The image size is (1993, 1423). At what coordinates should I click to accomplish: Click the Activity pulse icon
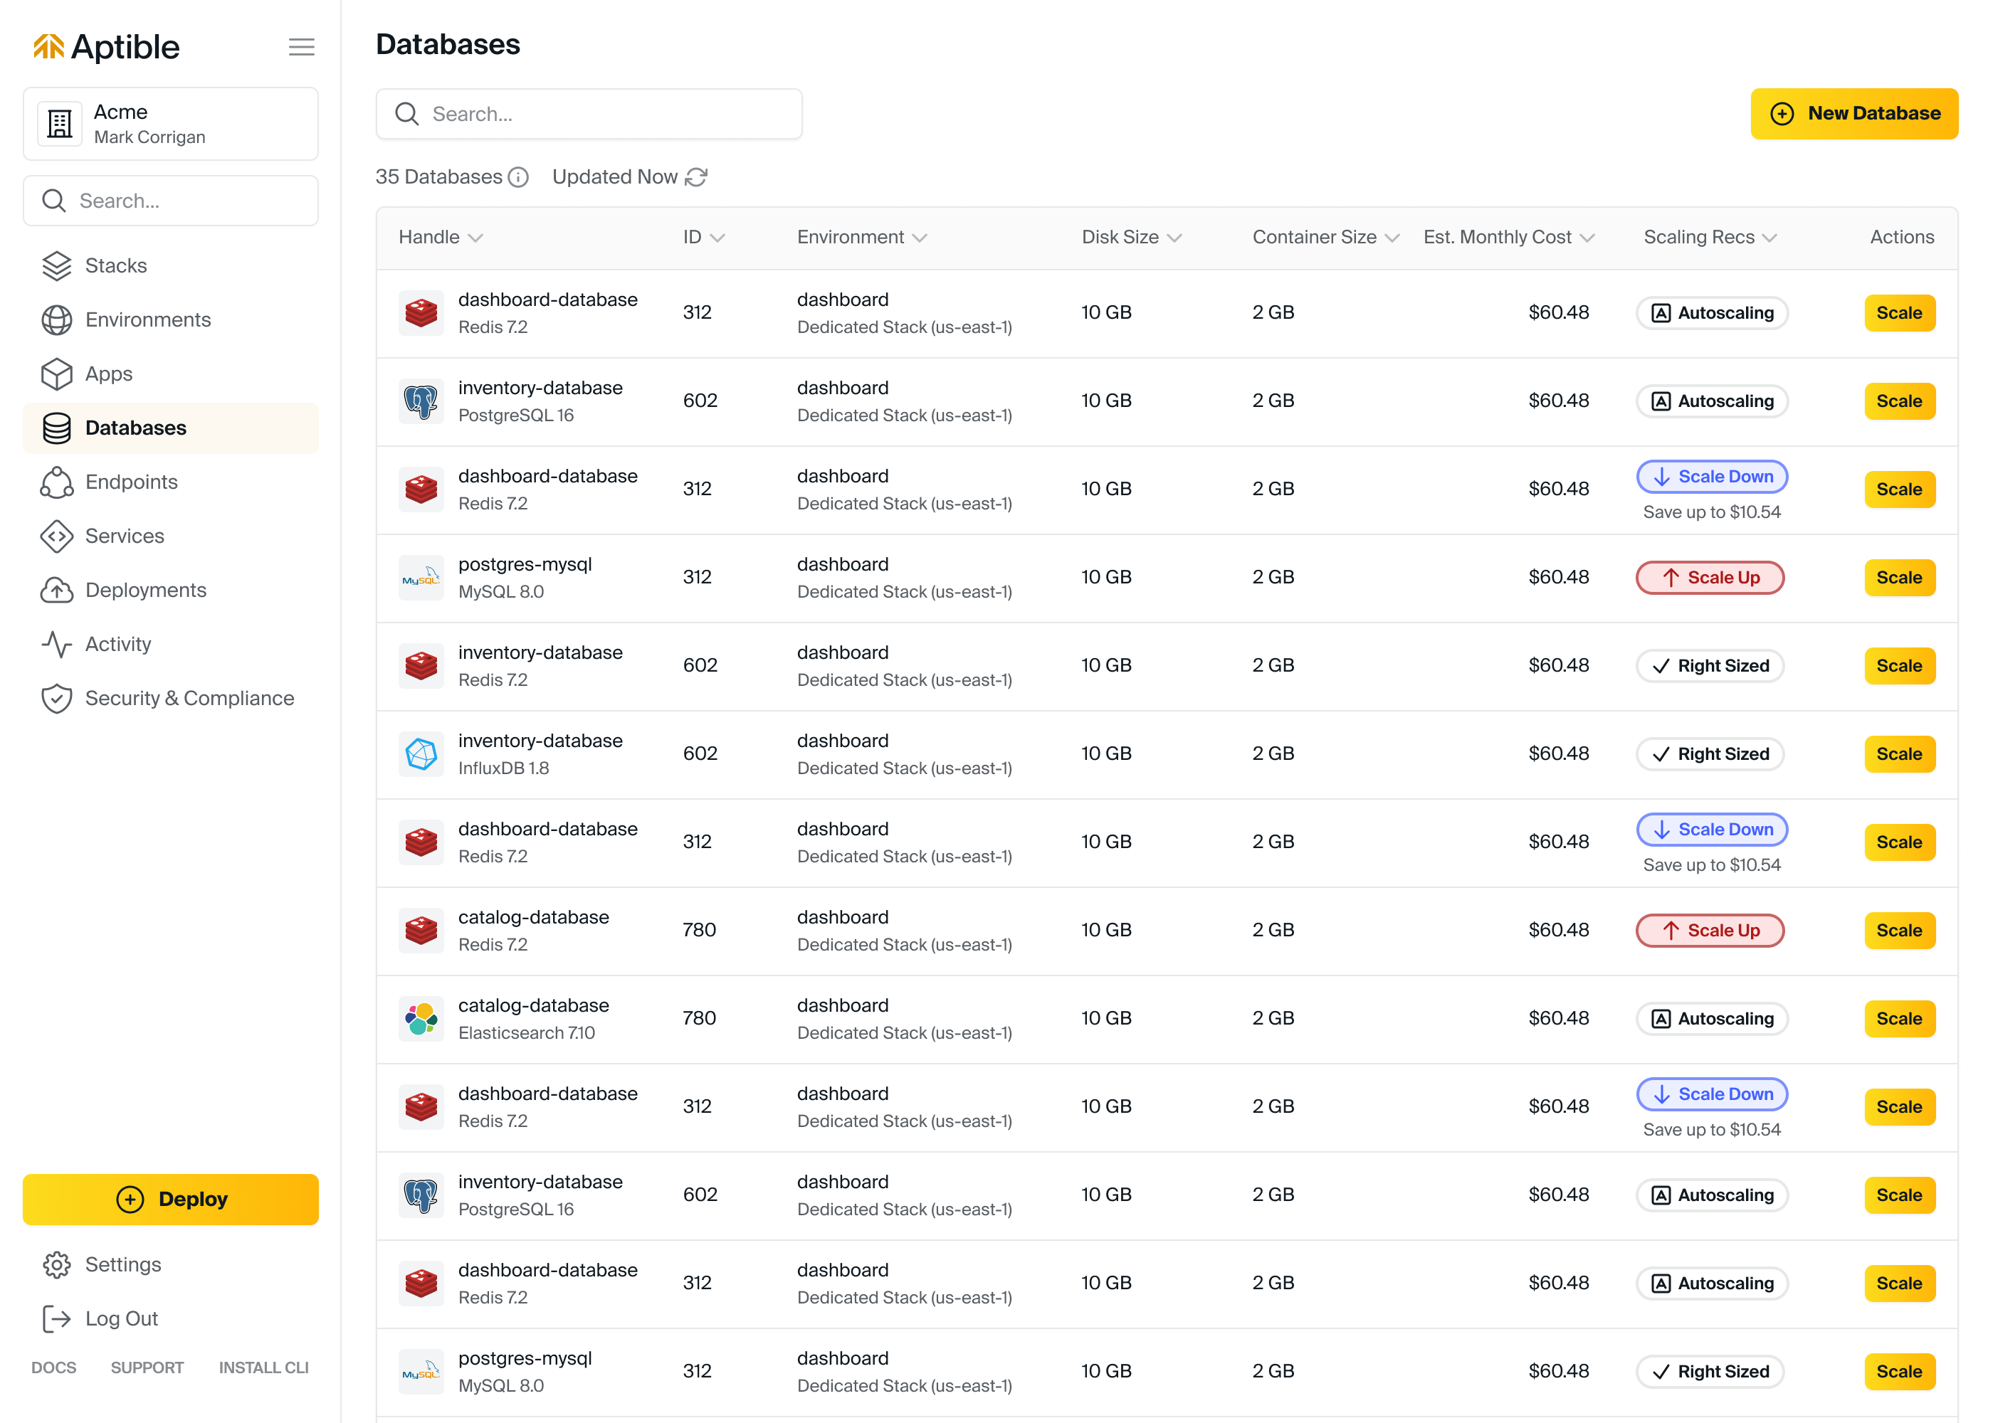(57, 644)
